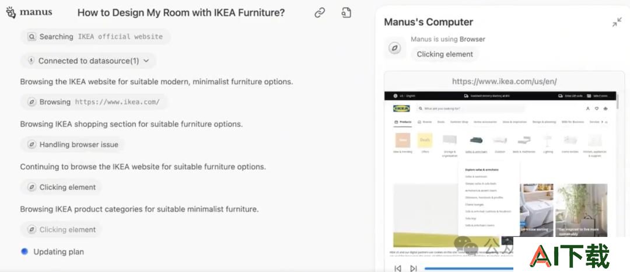Open the Storage & organization category thumbnail
630x272 pixels.
coord(450,141)
